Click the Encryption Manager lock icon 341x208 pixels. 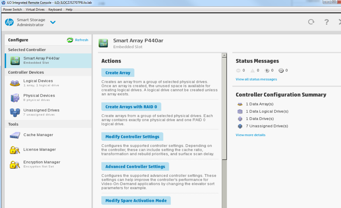[x=15, y=164]
